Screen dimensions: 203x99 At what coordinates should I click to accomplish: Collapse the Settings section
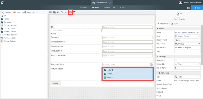[158, 56]
